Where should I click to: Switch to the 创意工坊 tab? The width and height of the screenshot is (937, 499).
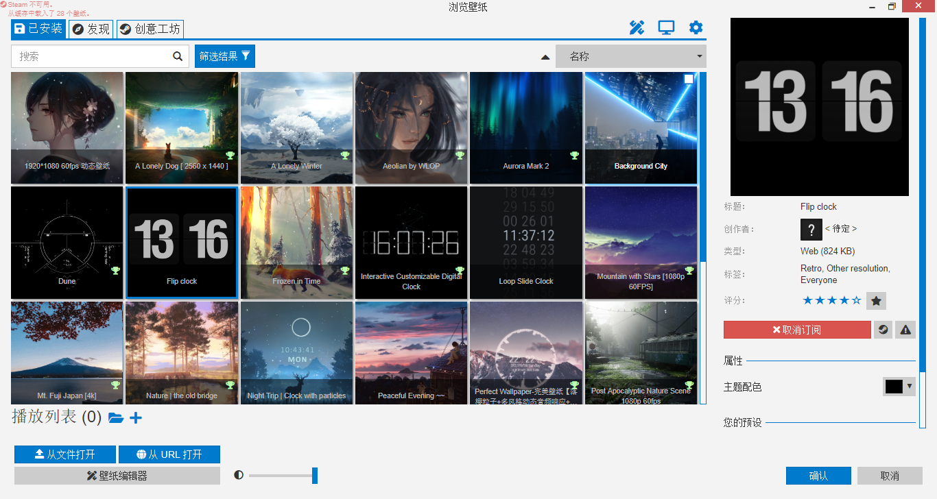(x=150, y=29)
